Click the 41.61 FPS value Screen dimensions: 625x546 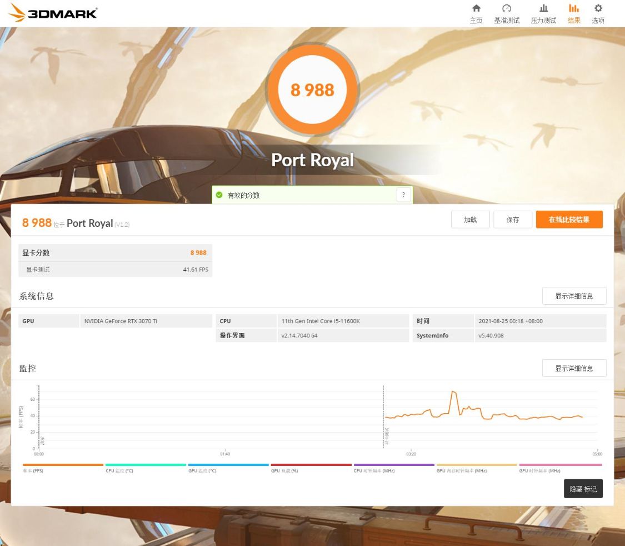(196, 270)
